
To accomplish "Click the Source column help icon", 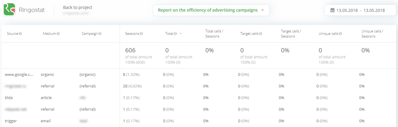I will [x=21, y=34].
